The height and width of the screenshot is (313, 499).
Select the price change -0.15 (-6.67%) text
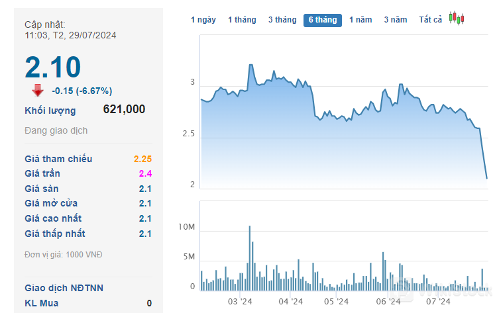82,91
